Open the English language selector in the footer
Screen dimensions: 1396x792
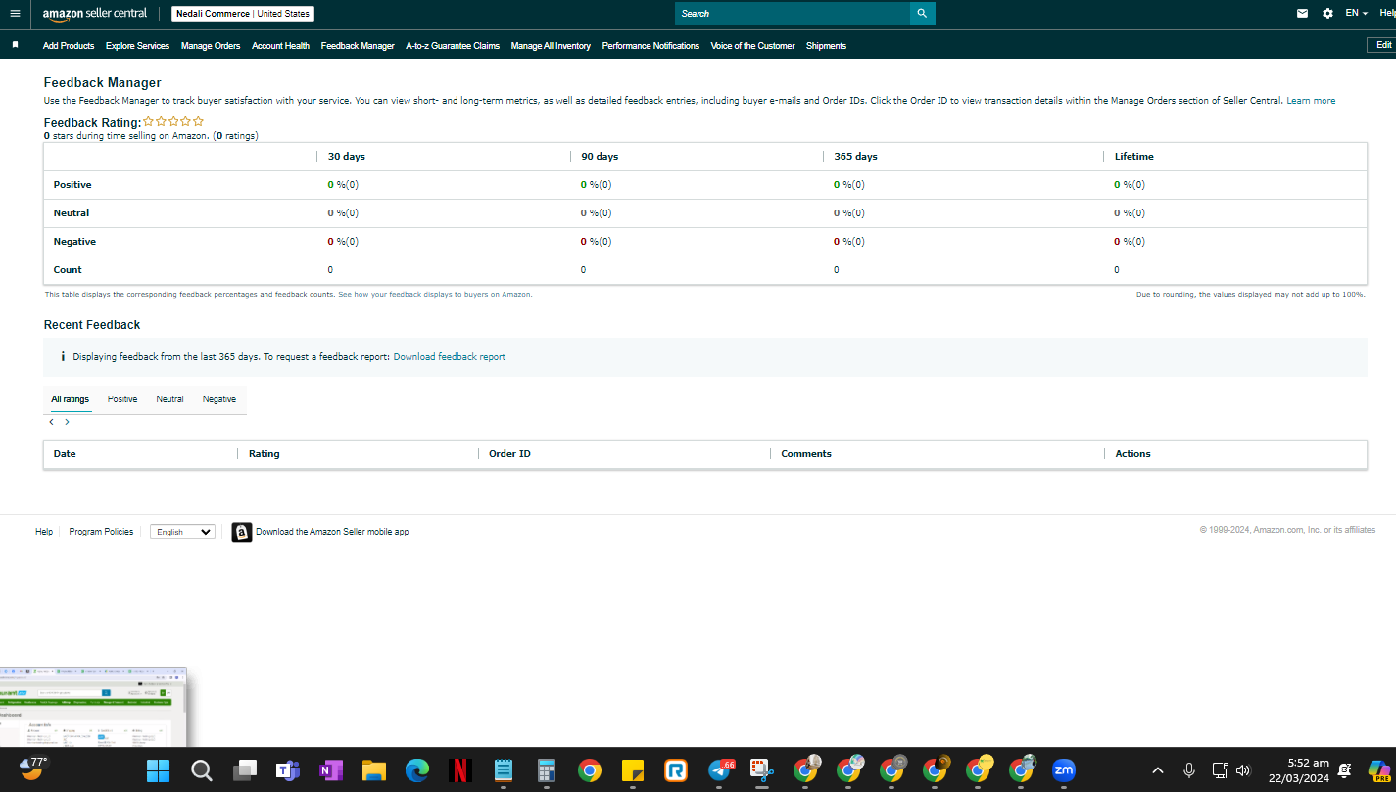[182, 532]
